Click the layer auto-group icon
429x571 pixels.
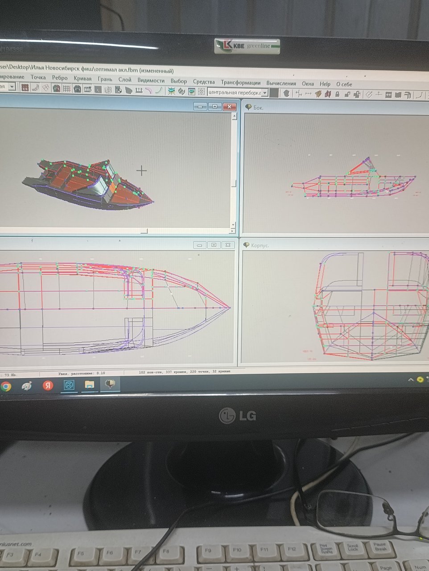click(181, 91)
